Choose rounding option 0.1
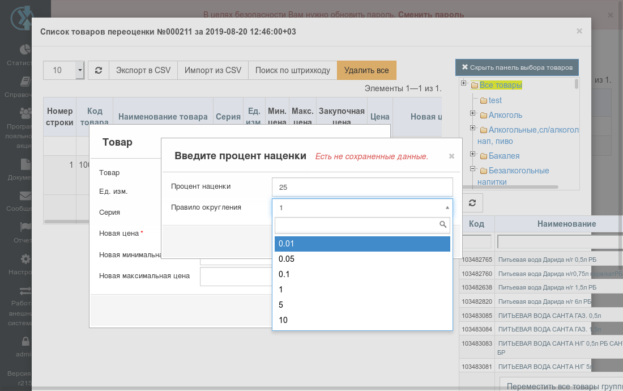Image resolution: width=623 pixels, height=391 pixels. pos(362,275)
